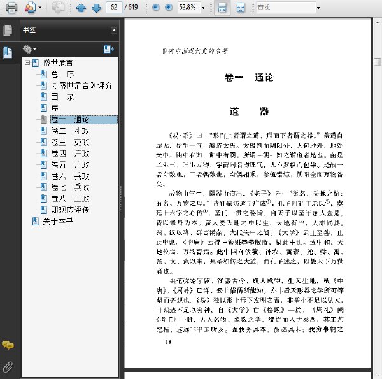Image resolution: width=382 pixels, height=379 pixels.
Task: Open the find options dropdown arrow
Action: pos(318,8)
